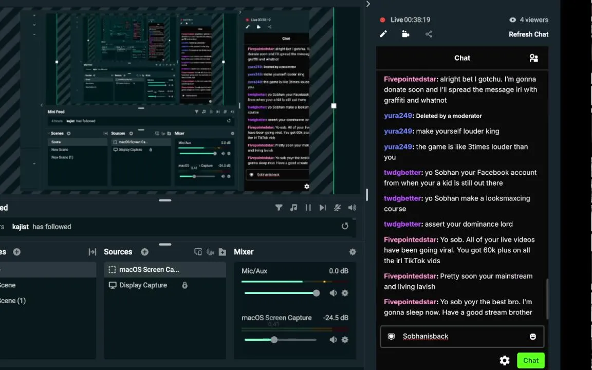This screenshot has width=592, height=370.
Task: Click the Mini Feed music note icon
Action: click(293, 208)
